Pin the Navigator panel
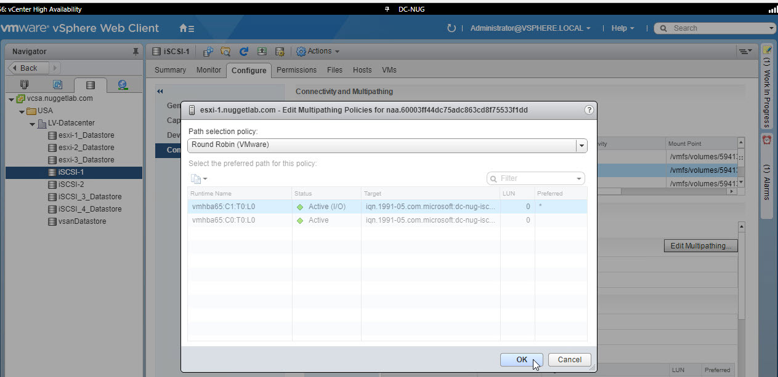 (136, 52)
